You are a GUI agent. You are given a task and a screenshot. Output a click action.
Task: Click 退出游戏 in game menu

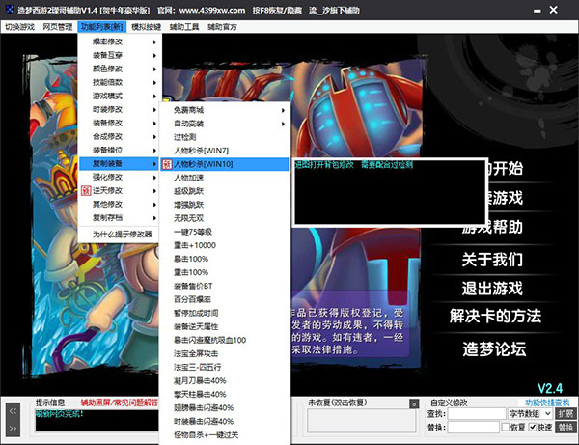[492, 289]
